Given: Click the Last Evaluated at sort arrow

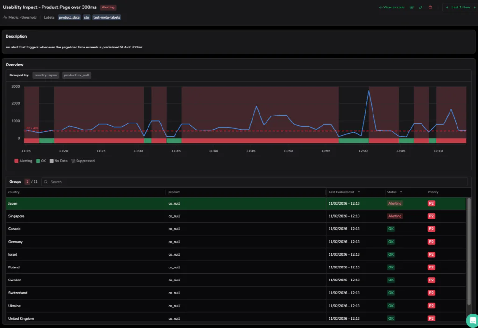Looking at the screenshot, I should coord(358,192).
